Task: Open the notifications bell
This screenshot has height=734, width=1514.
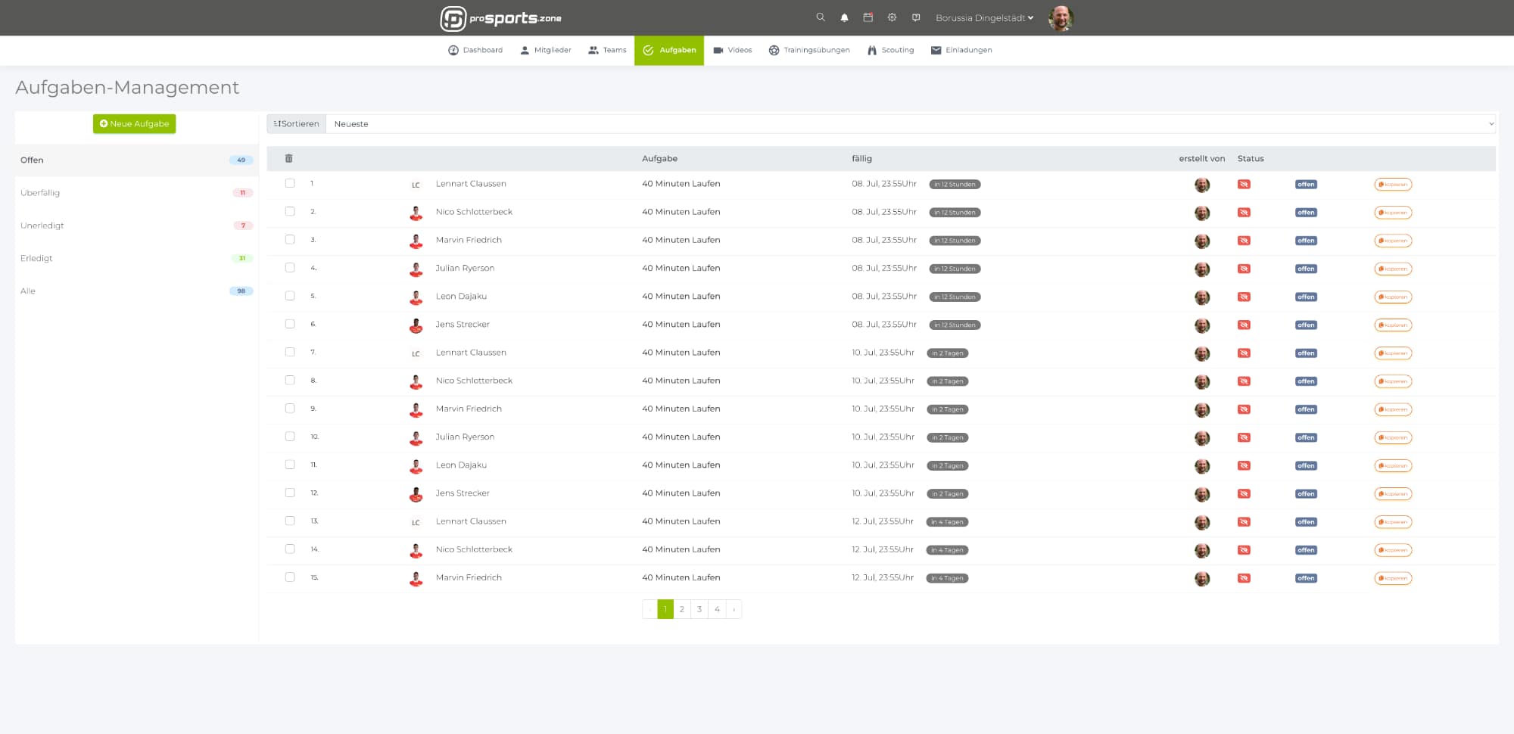Action: point(844,17)
